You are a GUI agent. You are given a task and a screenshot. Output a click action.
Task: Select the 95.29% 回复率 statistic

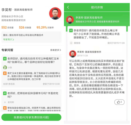tap(45, 28)
